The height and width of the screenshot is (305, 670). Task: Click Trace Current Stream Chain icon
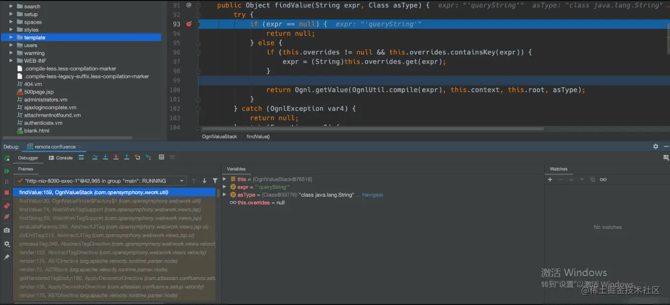coord(172,157)
